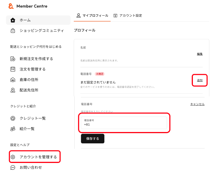Click the map pin icon for 配送先住所
Screen dimensions: 215x178
coord(13,90)
